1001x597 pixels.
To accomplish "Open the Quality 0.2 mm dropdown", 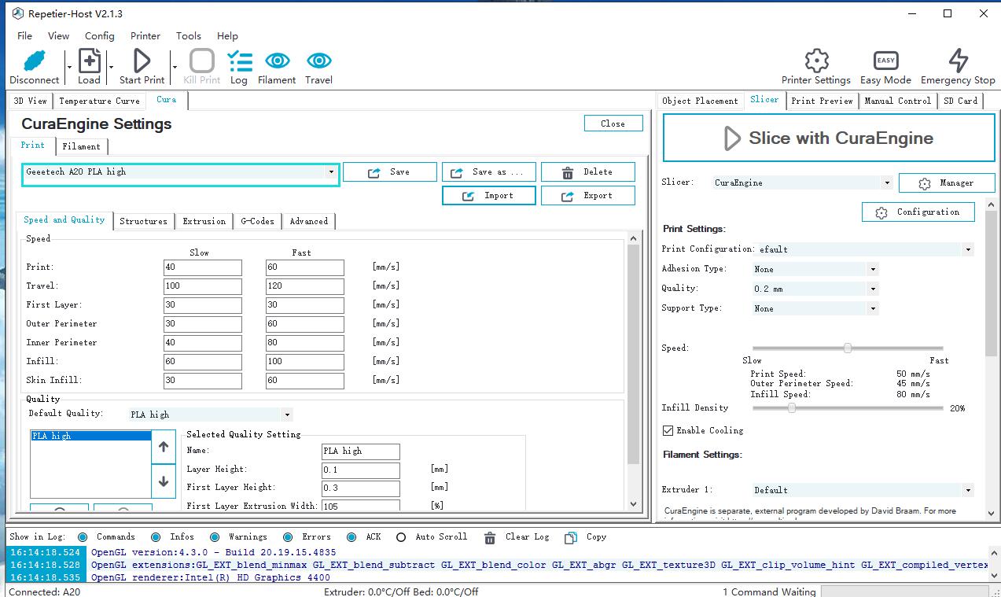I will coord(873,289).
